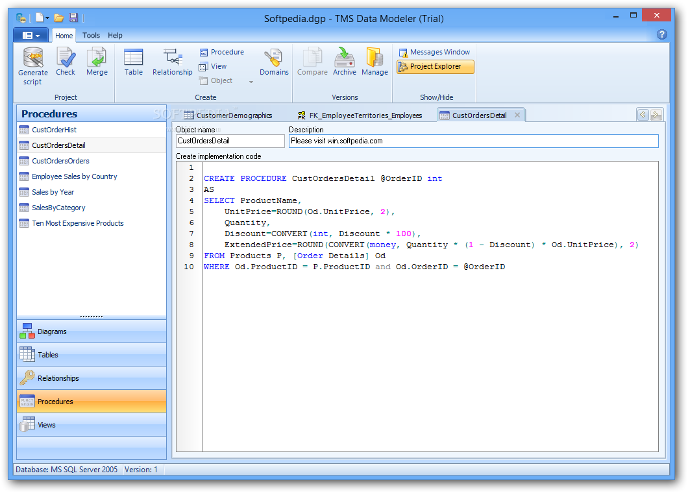Click the Object name input field
The image size is (688, 493).
[230, 141]
